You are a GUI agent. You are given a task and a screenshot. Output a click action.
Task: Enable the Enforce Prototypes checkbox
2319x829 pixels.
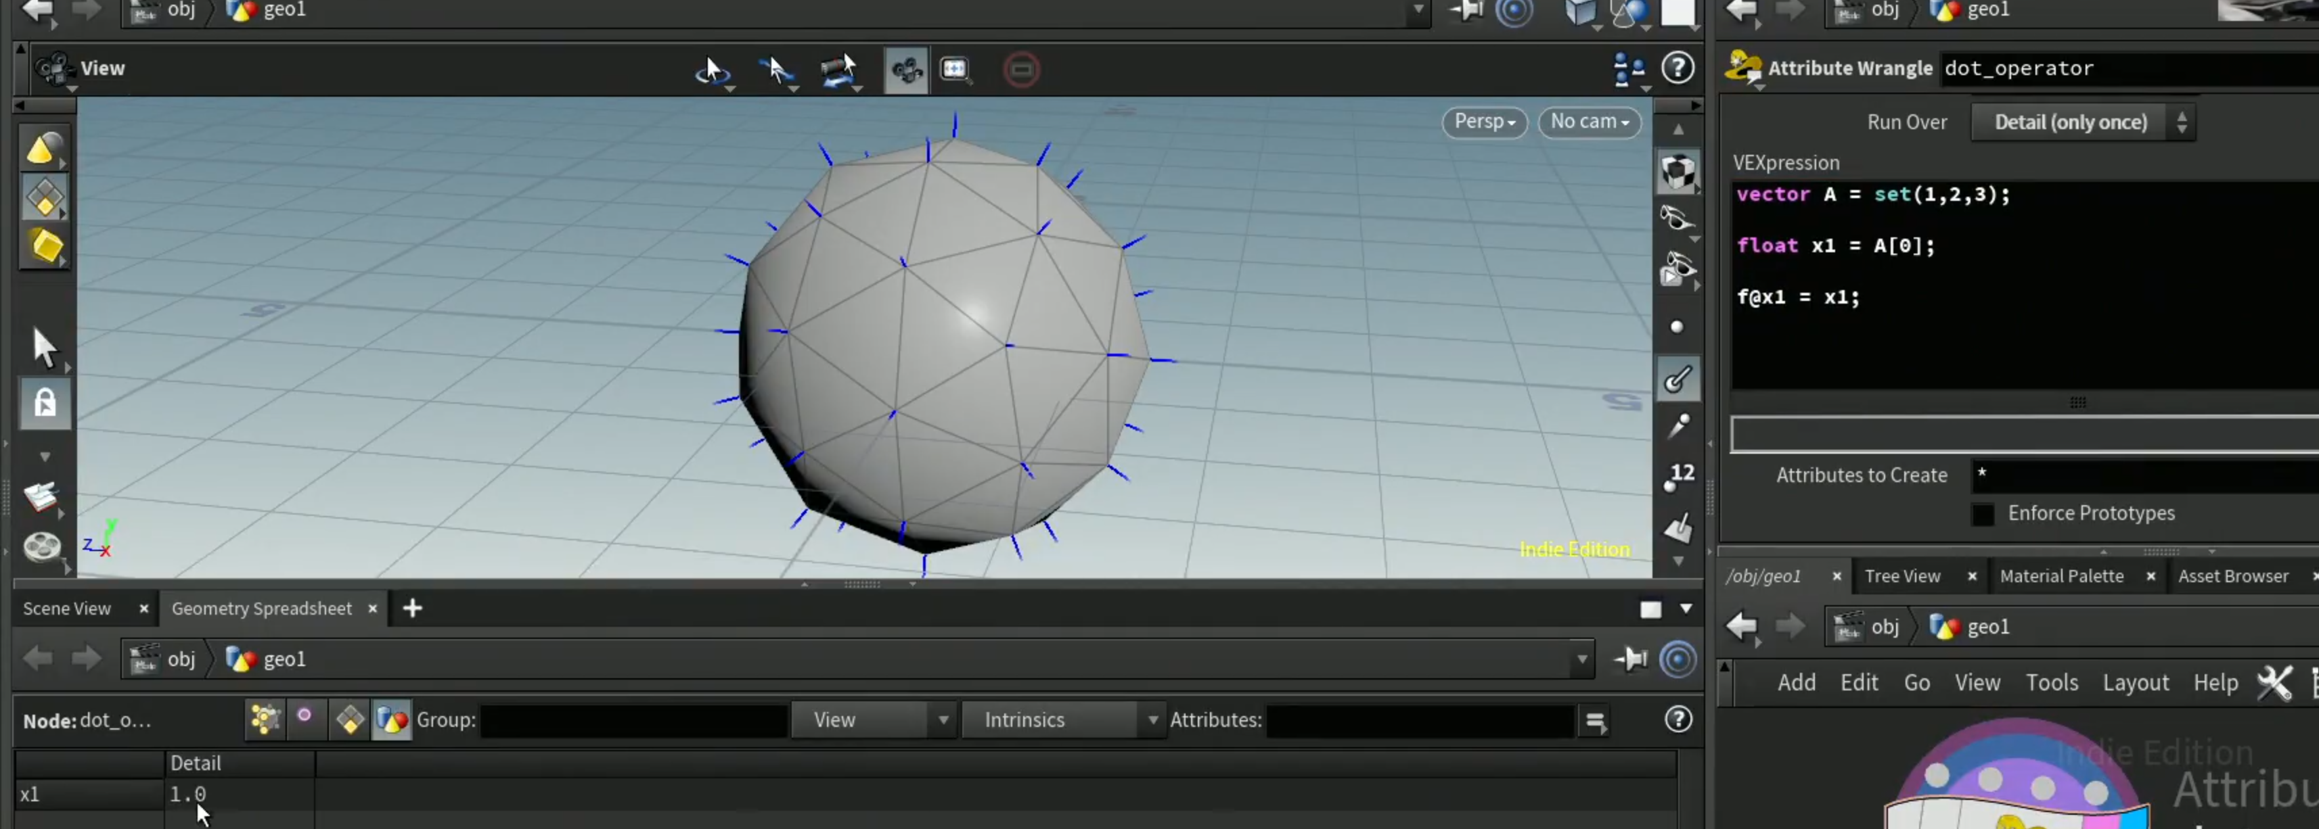(x=1982, y=513)
